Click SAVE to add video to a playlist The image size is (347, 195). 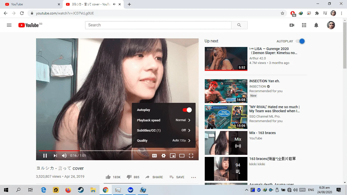(177, 177)
